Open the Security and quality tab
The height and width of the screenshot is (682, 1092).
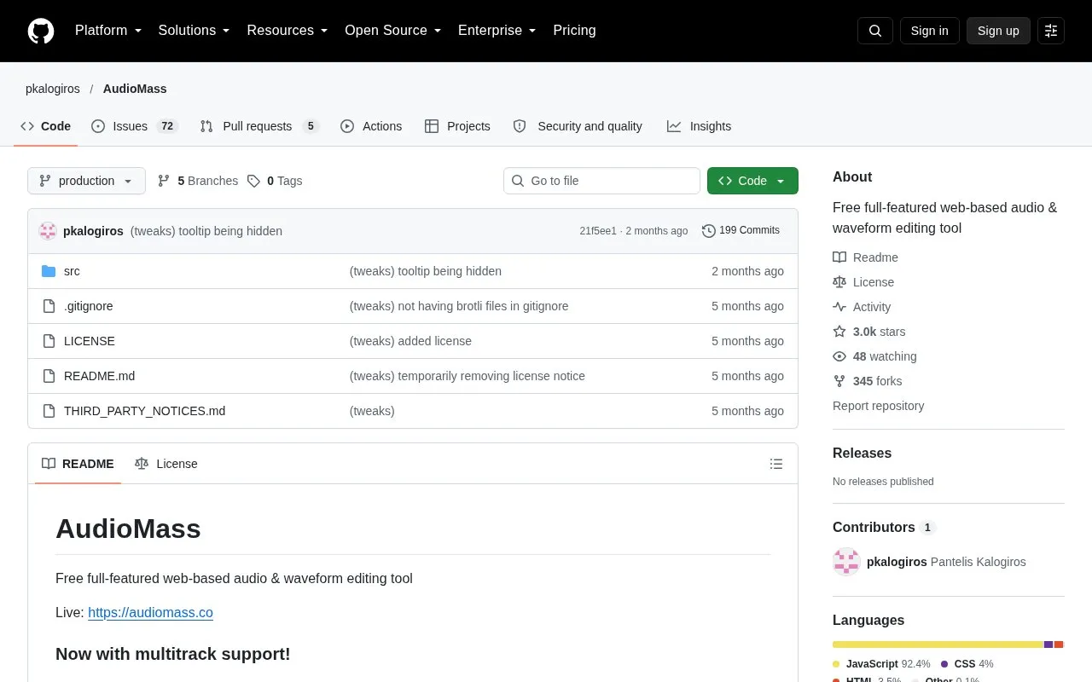point(578,126)
